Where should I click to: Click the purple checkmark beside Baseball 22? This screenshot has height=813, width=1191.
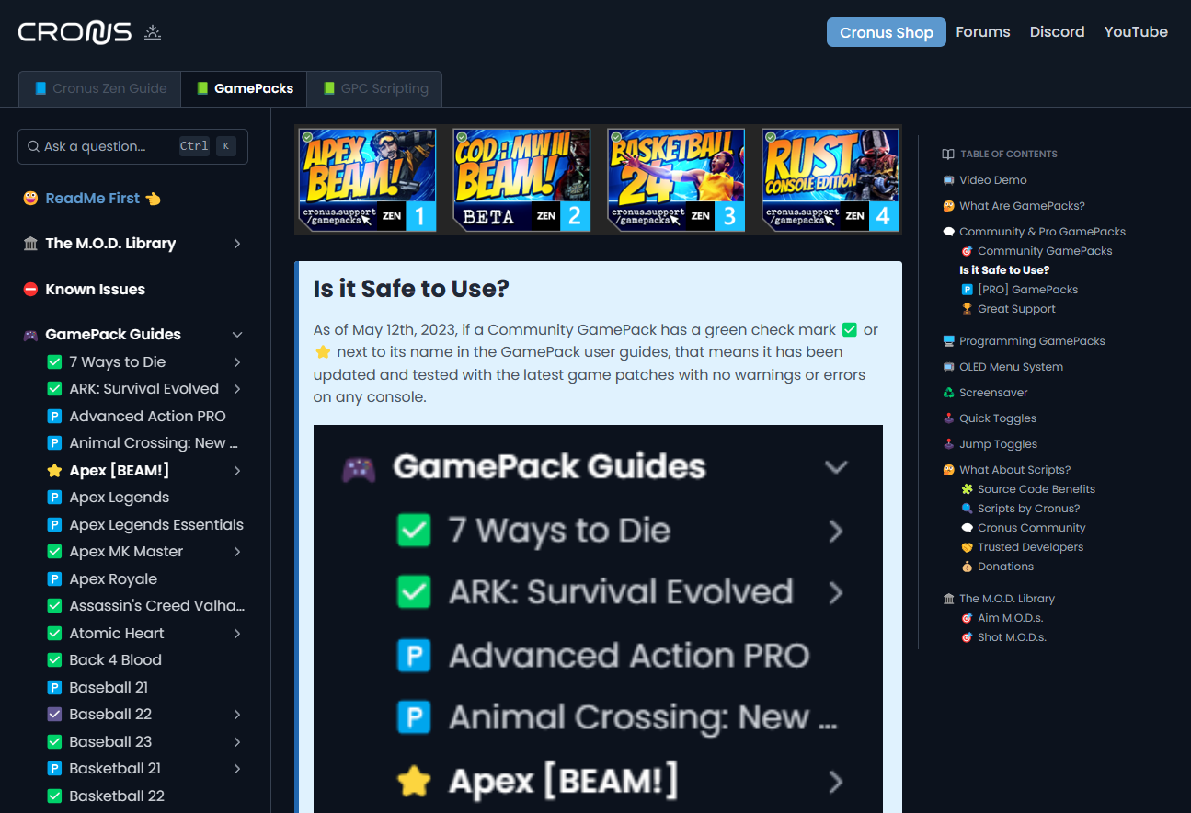click(x=53, y=714)
